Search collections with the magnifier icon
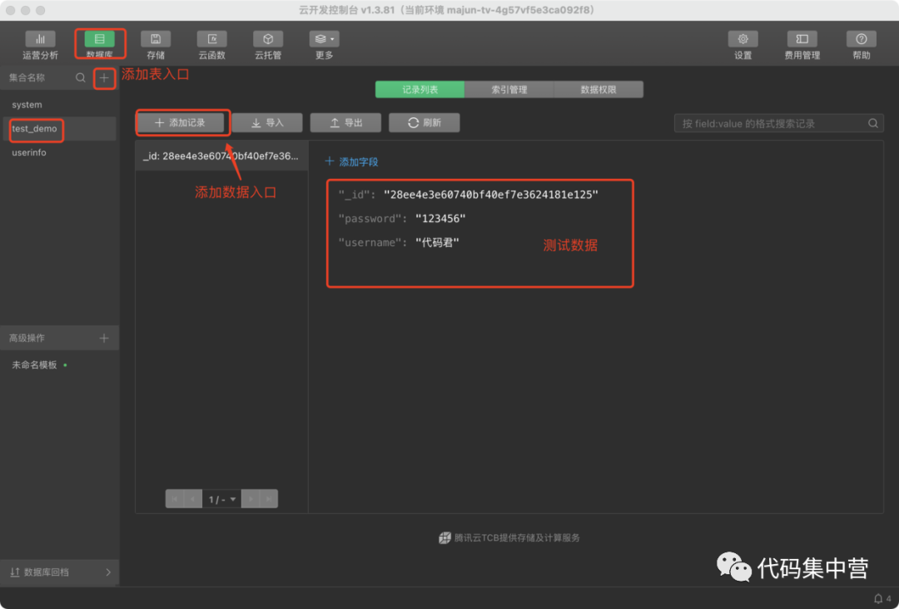899x609 pixels. point(81,77)
